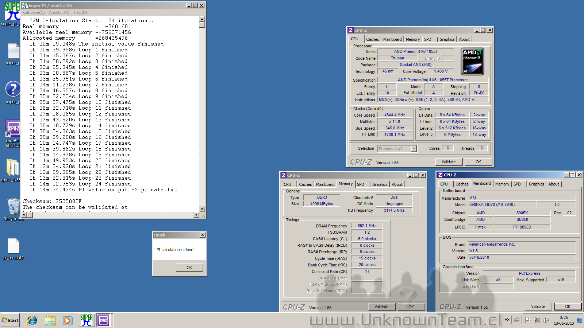Select Memory tab in Mainboard CPU-Z window
This screenshot has width=584, height=328.
point(502,184)
